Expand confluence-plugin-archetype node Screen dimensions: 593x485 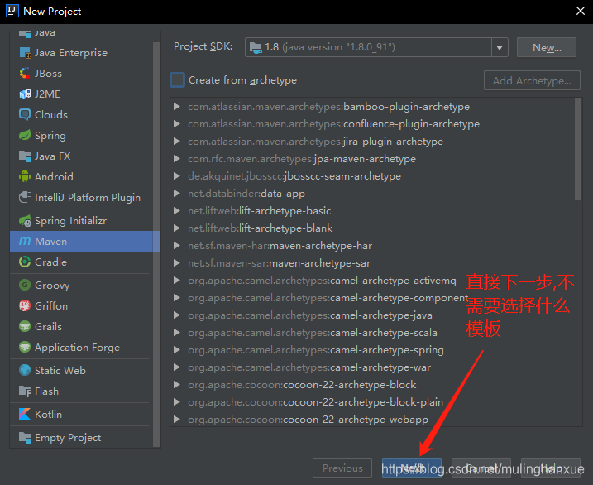pyautogui.click(x=177, y=123)
